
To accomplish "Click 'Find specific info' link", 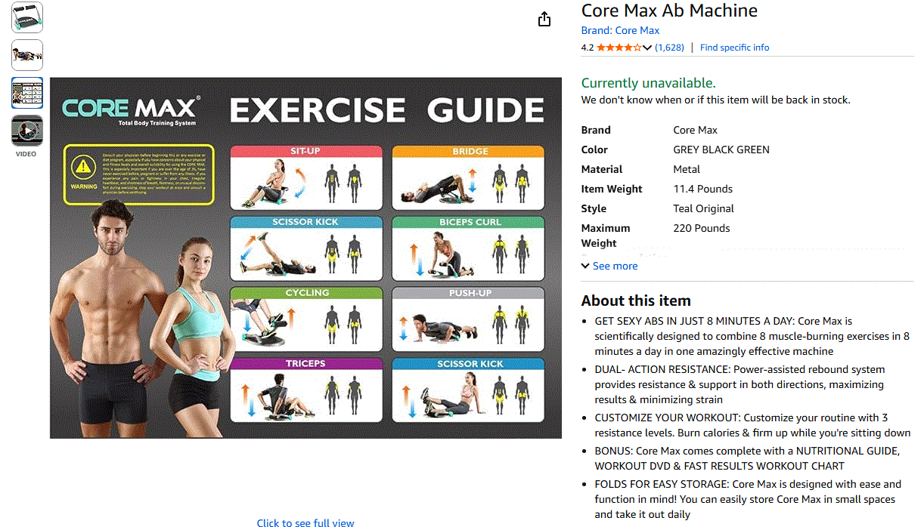I will pyautogui.click(x=734, y=47).
